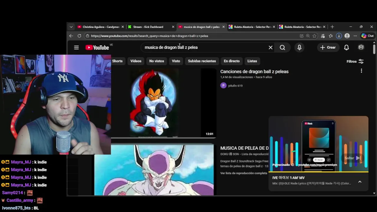This screenshot has height=212, width=377.
Task: Run search with the magnifier button
Action: tap(282, 47)
